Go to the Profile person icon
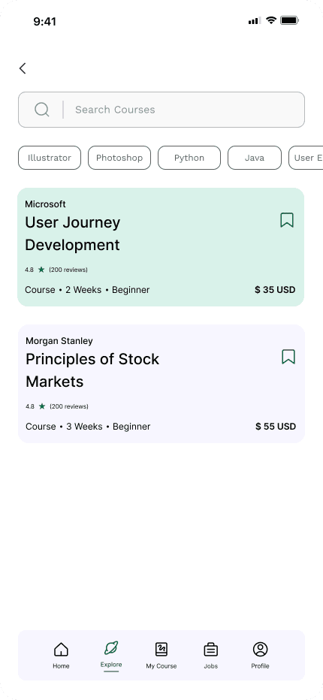The image size is (323, 700). (x=260, y=649)
